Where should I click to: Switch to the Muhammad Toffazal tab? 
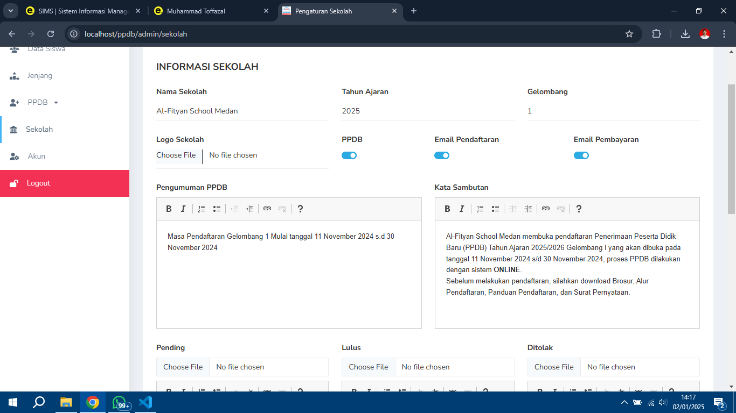click(x=210, y=11)
